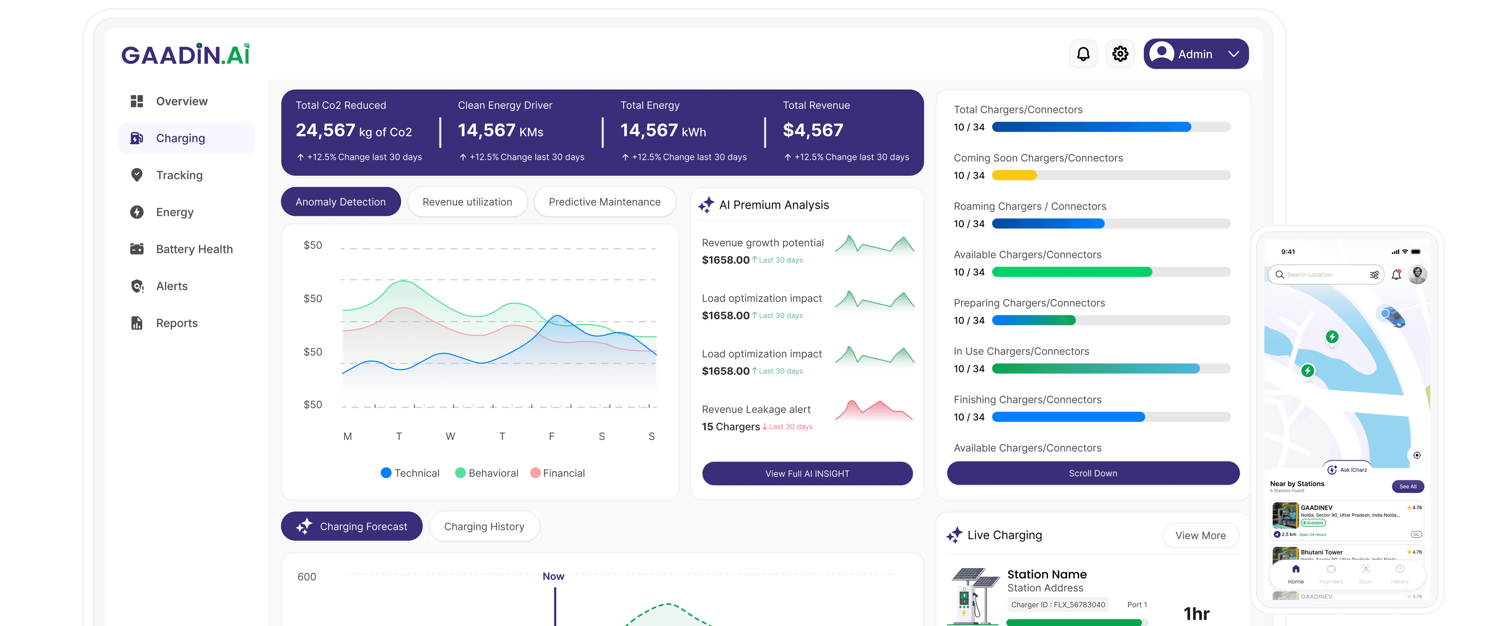This screenshot has height=626, width=1493.
Task: Tap the user profile avatar in phone
Action: point(1418,274)
